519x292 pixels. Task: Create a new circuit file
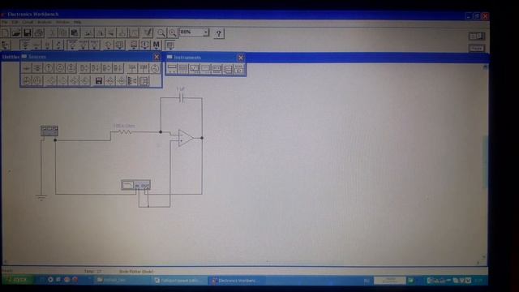point(6,32)
